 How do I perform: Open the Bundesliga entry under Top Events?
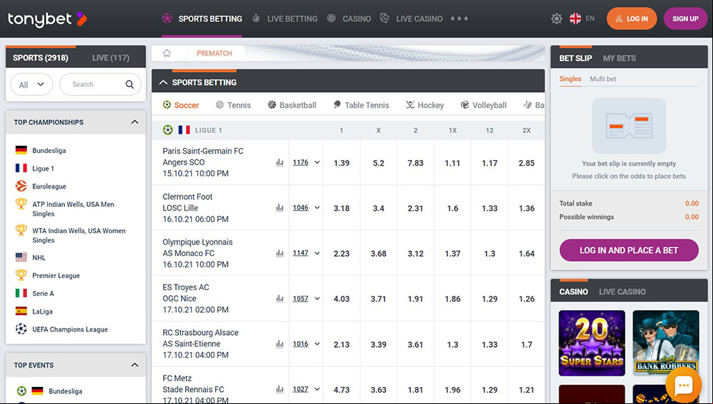pos(66,390)
